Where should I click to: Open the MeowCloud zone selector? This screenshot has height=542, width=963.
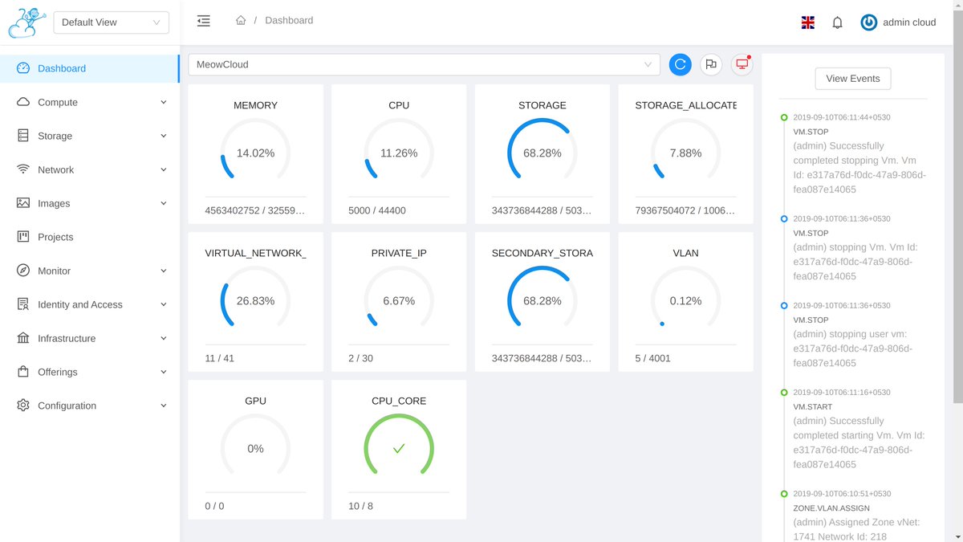click(424, 64)
